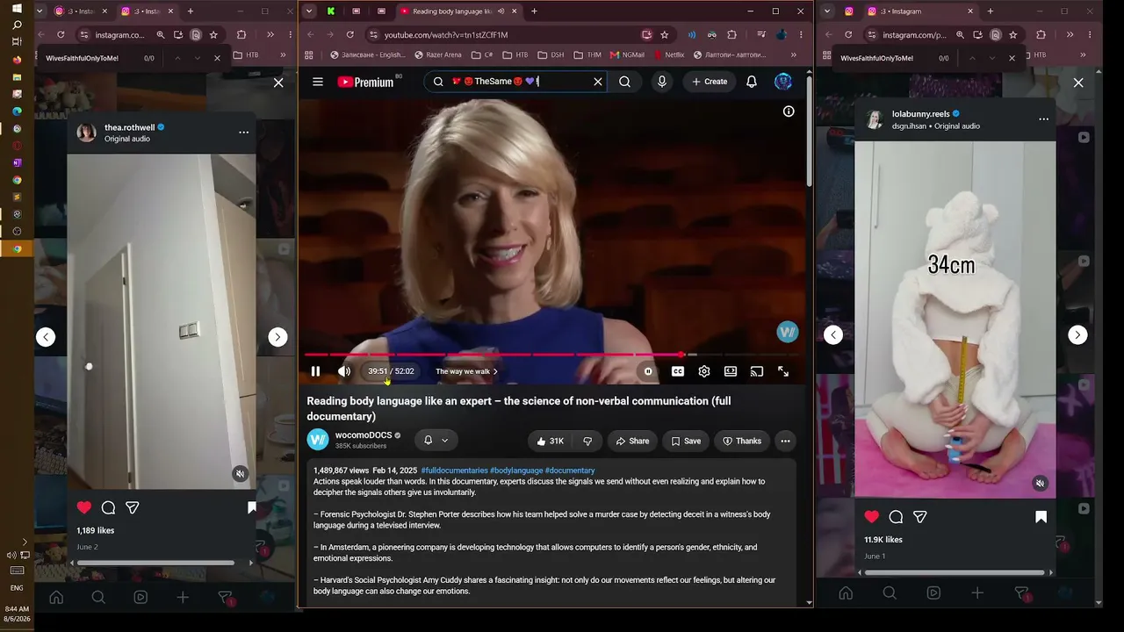Click the Thanks button
This screenshot has height=632, width=1124.
(x=742, y=441)
